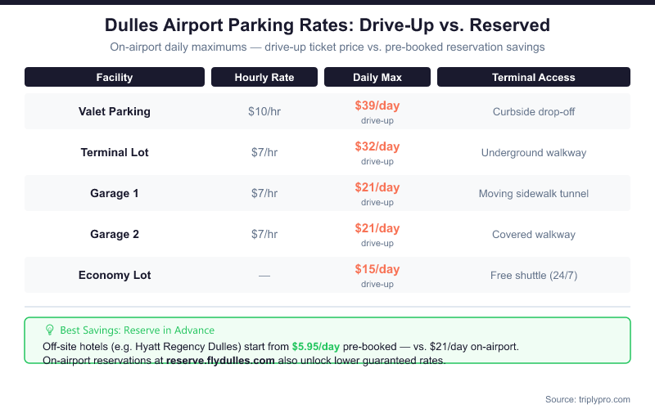Click the Facility column header
Image resolution: width=655 pixels, height=409 pixels.
[115, 78]
